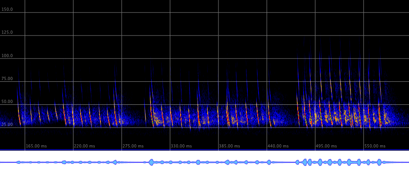Screen dimensions: 409x174
Task: Select the 275.00 ms time marker
Action: [x=133, y=146]
